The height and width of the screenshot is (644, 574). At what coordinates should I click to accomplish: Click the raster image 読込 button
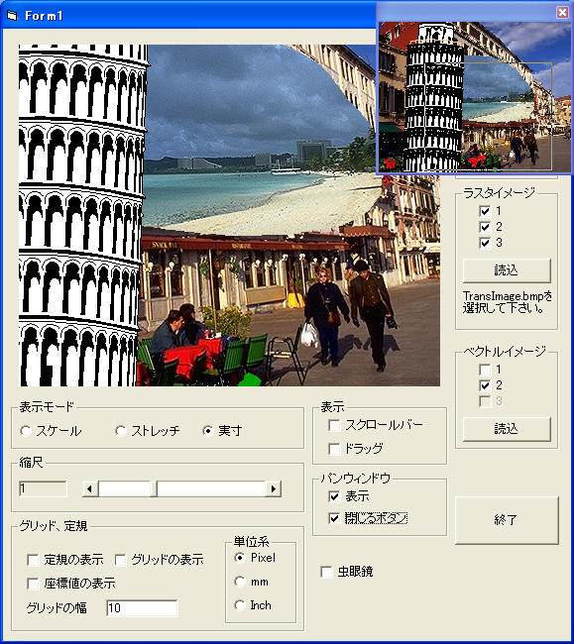[x=507, y=270]
